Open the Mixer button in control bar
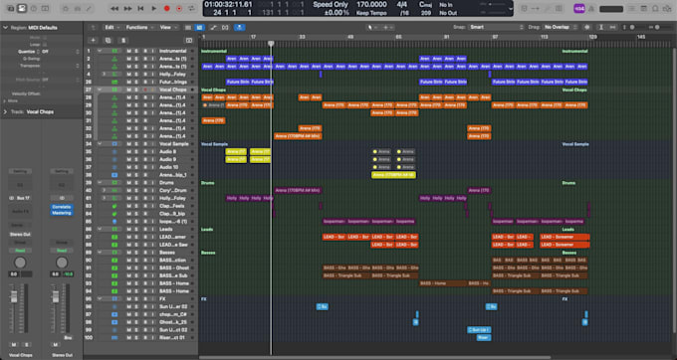This screenshot has width=677, height=360. [78, 8]
